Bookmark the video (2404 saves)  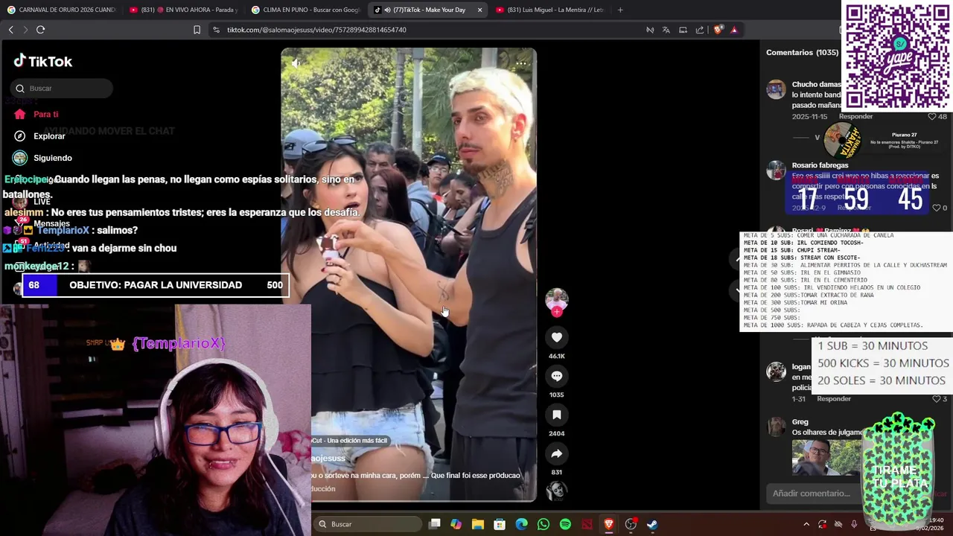tap(556, 415)
